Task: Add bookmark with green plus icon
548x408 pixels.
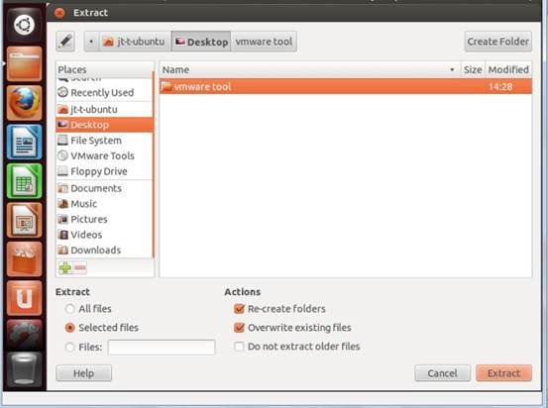Action: tap(65, 268)
